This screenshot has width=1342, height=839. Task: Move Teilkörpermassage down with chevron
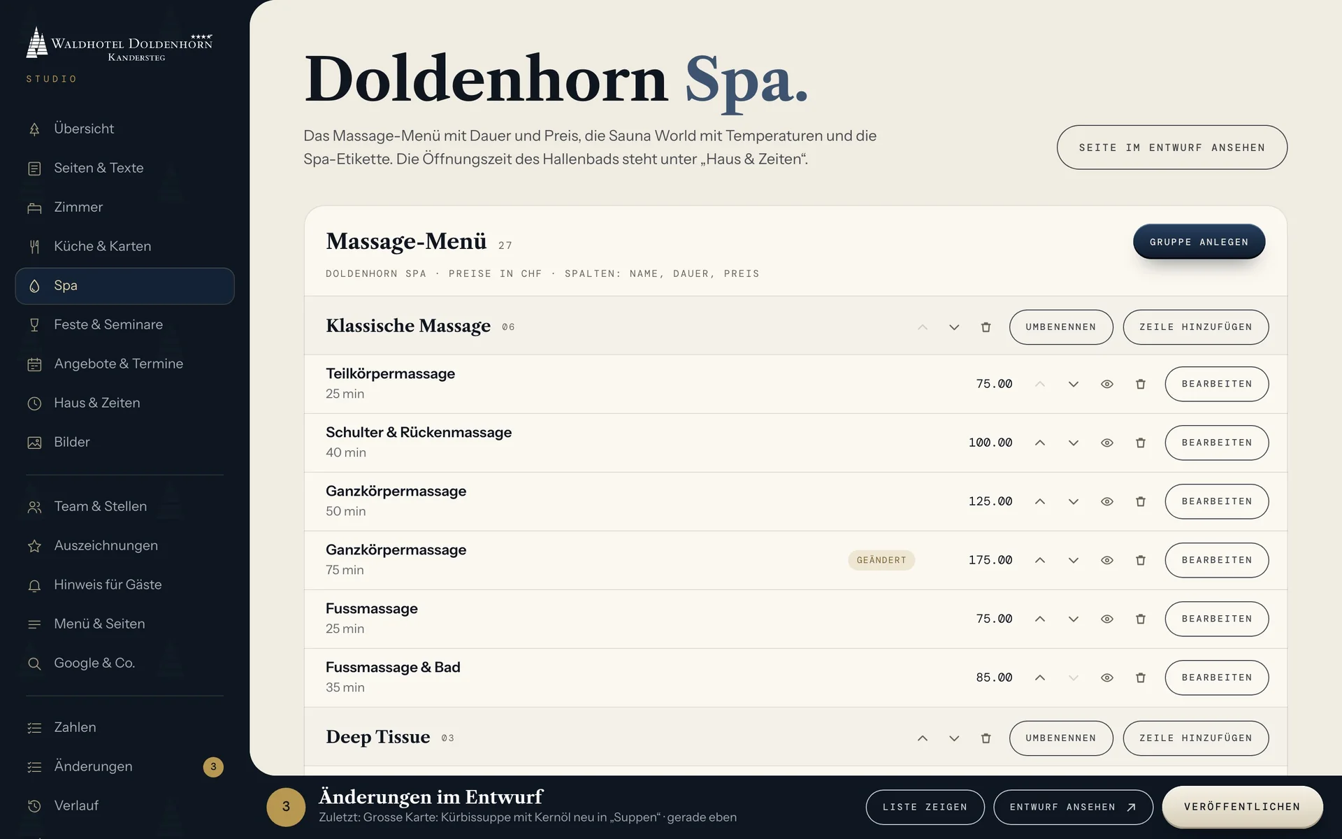pyautogui.click(x=1074, y=384)
